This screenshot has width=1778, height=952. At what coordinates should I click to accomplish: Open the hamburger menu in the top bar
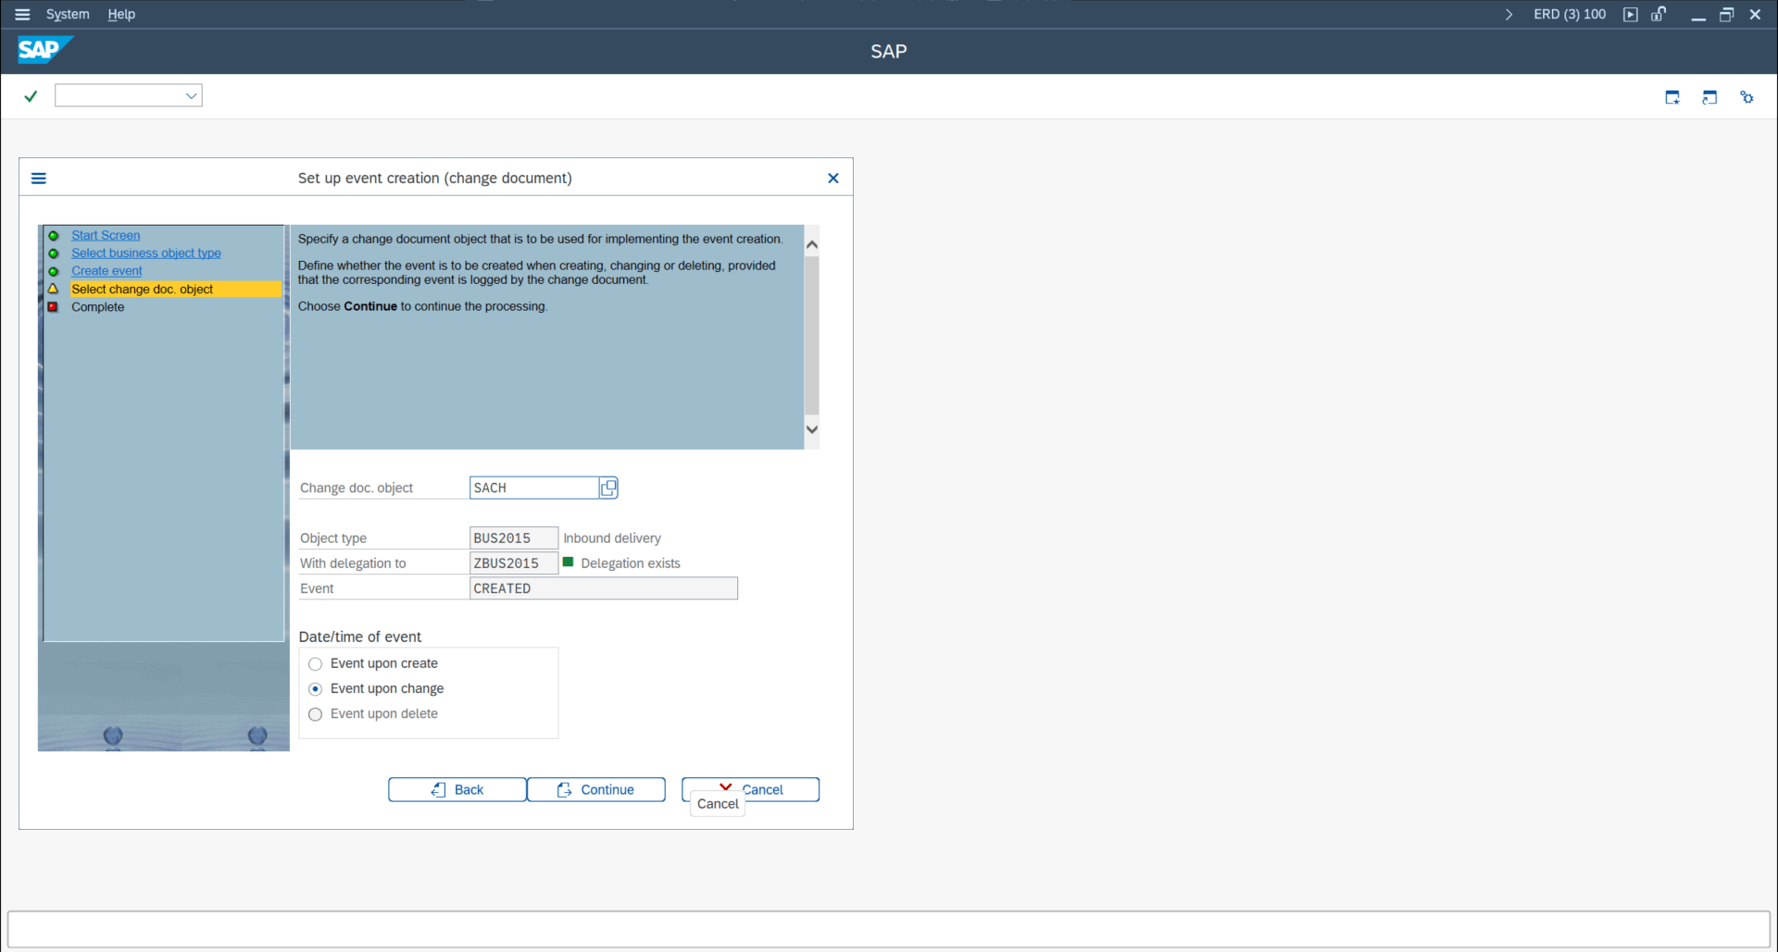[22, 14]
